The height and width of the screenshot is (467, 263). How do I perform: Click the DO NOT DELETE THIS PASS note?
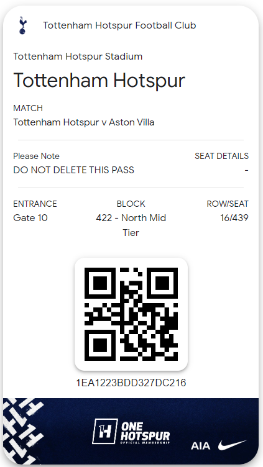coord(73,170)
